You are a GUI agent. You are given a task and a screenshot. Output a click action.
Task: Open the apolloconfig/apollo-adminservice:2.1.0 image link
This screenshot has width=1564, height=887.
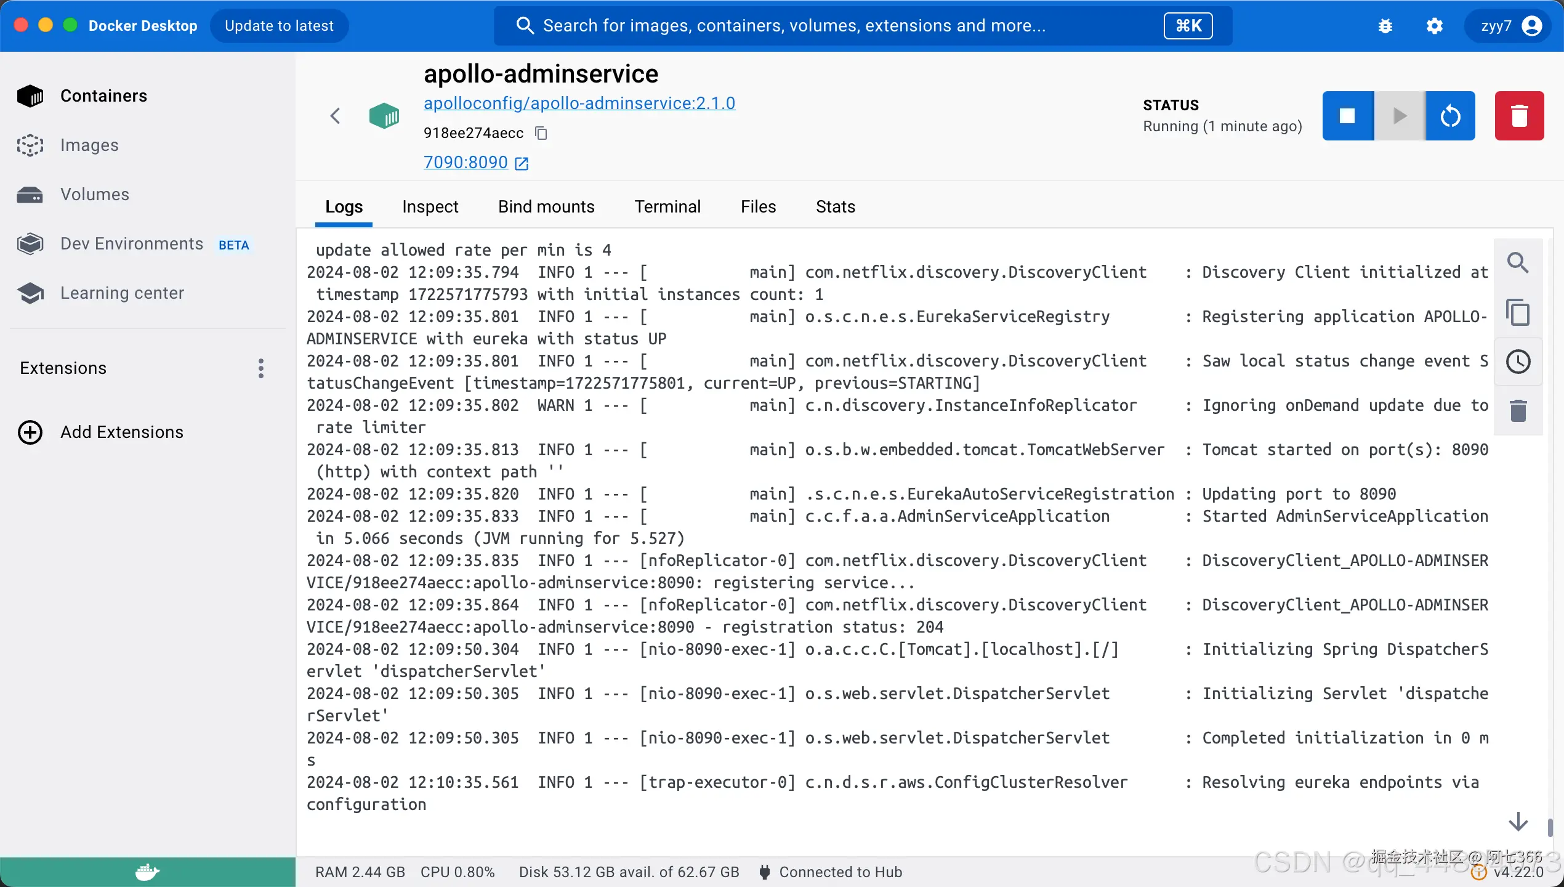579,103
